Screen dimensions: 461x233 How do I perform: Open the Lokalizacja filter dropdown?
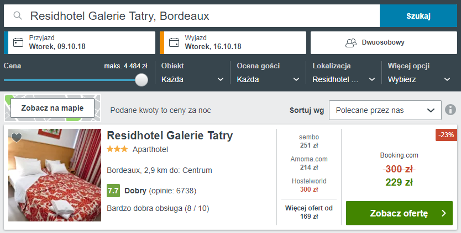pos(343,79)
